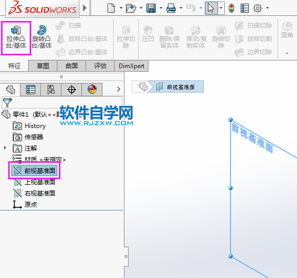Expand the Fillet dropdown arrow
Screen dimensions: 297x278
click(287, 53)
